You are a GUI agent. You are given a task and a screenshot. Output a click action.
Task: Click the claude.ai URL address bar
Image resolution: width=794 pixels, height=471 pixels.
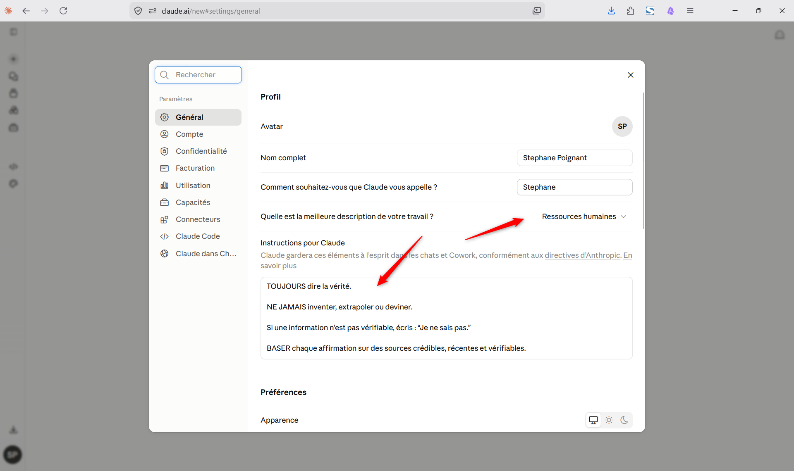pyautogui.click(x=337, y=11)
